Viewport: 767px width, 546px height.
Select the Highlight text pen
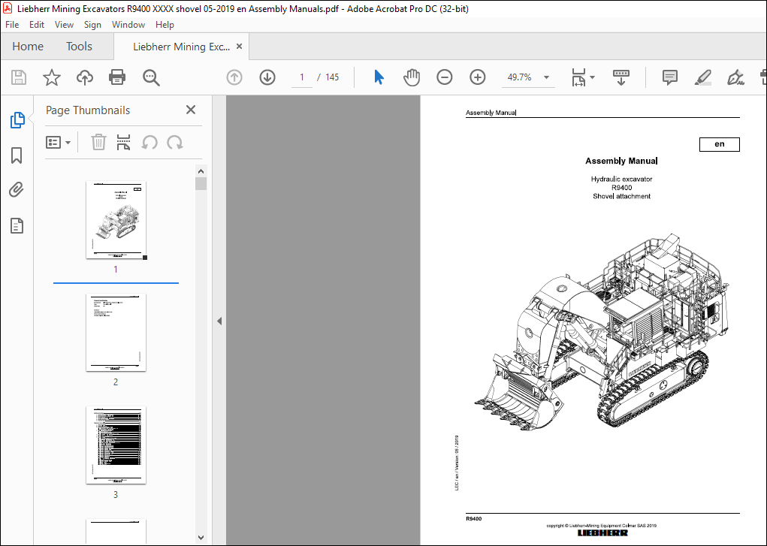tap(703, 77)
